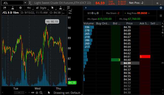
Task: Click the volume bar labeled 336
Action: pos(89,27)
